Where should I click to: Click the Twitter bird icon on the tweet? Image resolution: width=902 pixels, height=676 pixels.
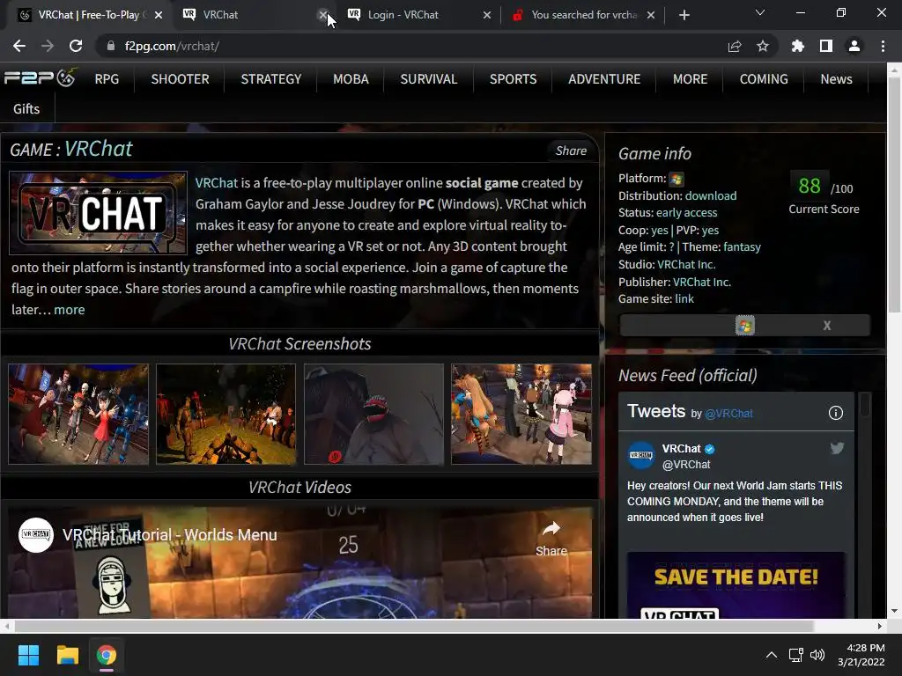837,448
